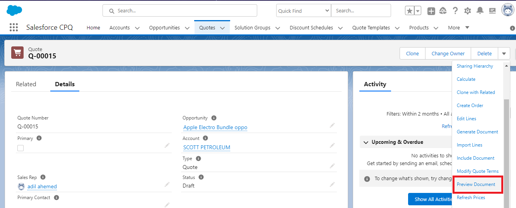
Task: Expand the Quote Templates tab chevron
Action: [397, 28]
